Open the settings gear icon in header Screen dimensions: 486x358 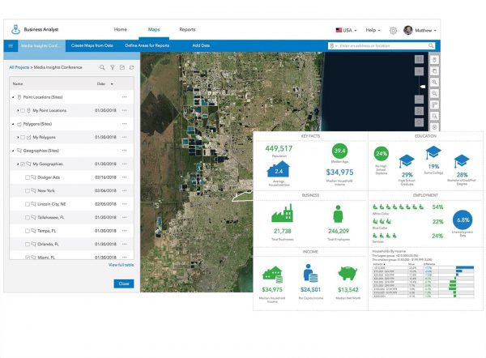[x=393, y=31]
